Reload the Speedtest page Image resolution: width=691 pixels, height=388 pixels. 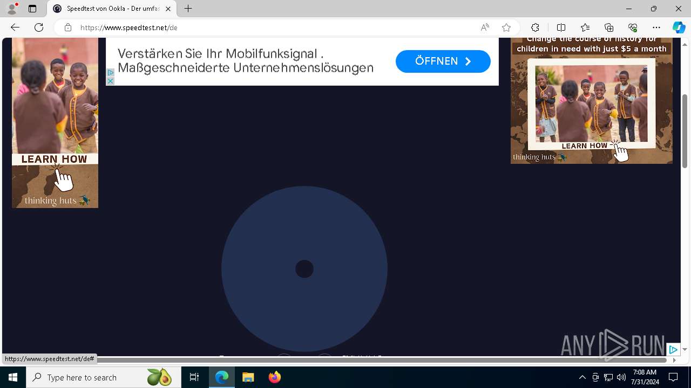(39, 27)
